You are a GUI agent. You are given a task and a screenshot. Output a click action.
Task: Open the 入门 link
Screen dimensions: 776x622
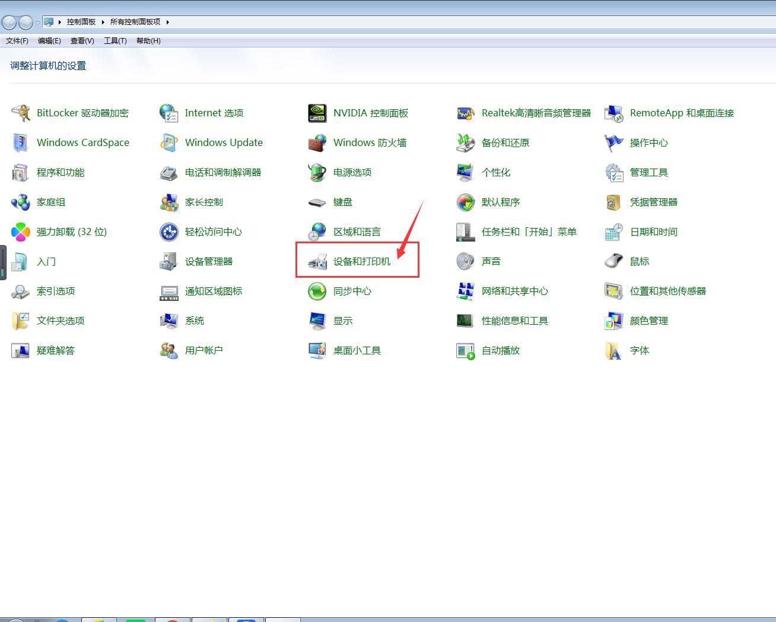click(x=46, y=261)
